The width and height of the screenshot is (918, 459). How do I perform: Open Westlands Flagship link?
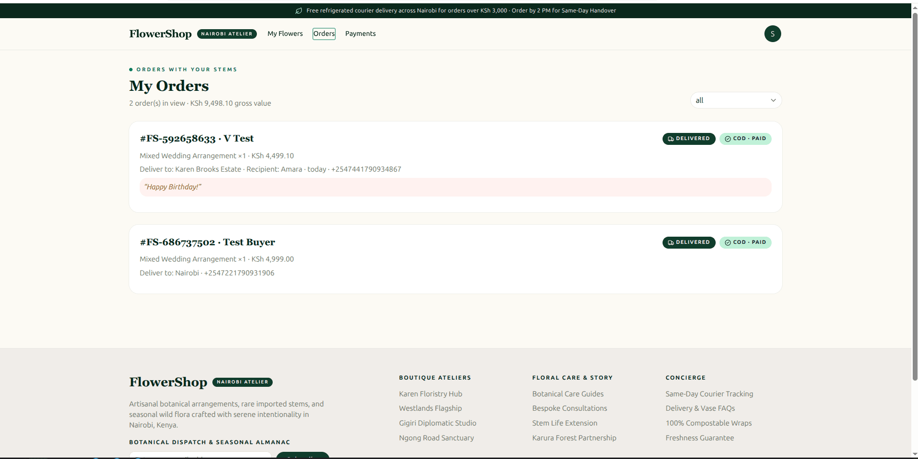[431, 408]
